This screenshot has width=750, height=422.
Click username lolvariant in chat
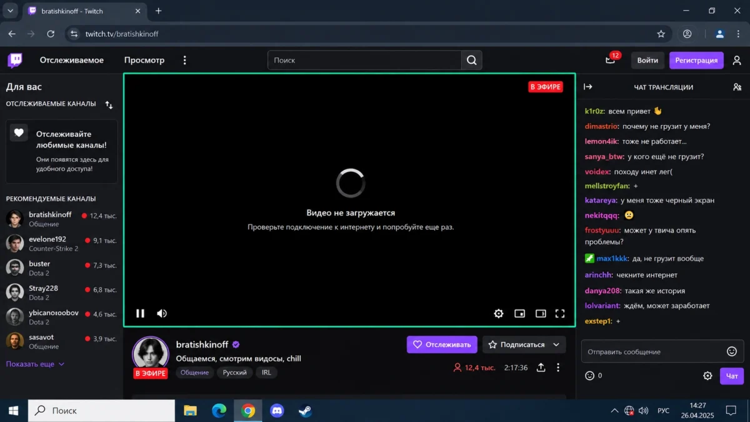point(602,306)
